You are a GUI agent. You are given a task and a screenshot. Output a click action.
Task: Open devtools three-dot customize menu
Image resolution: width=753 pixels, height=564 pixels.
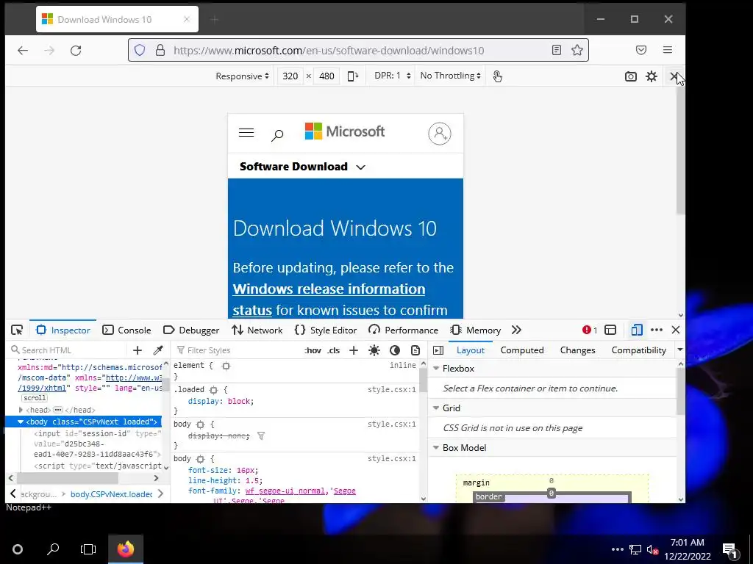click(x=657, y=330)
